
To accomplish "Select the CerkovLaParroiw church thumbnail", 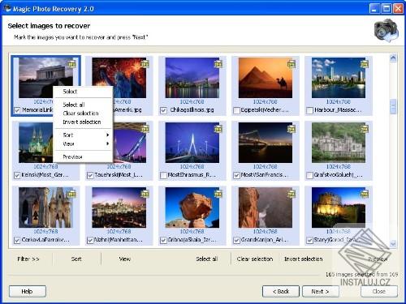I will pos(45,208).
